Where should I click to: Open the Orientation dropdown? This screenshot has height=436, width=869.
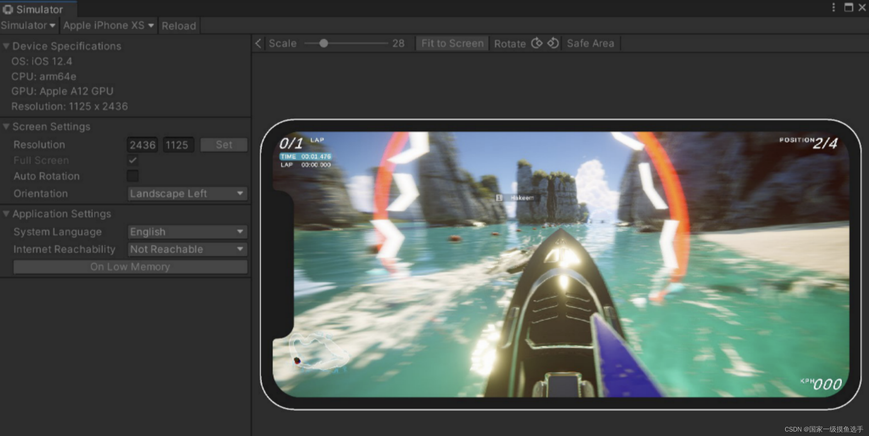point(187,194)
